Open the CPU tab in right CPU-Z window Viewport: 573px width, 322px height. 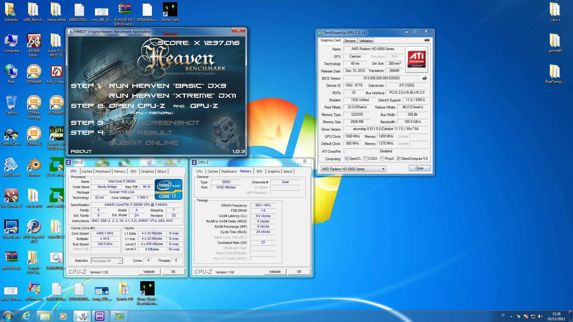tap(200, 171)
